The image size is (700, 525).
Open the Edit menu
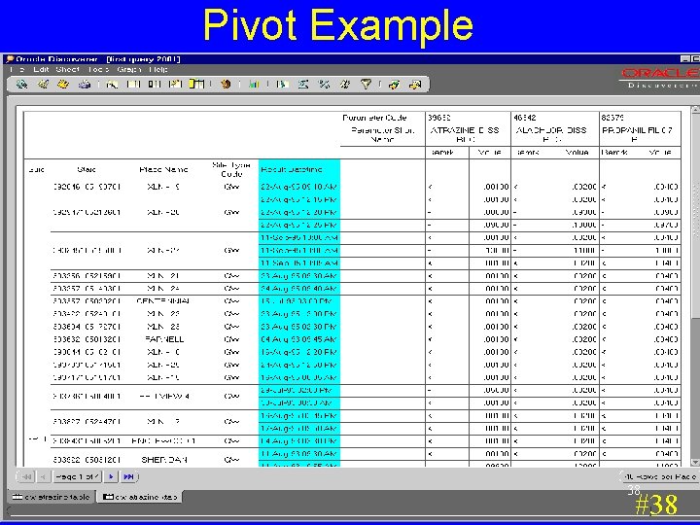(x=41, y=70)
